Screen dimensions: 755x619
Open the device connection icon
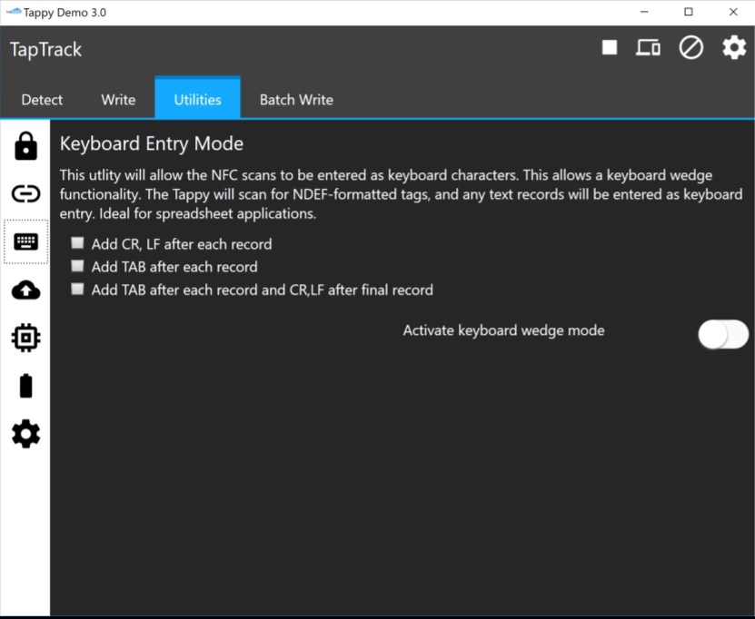648,48
